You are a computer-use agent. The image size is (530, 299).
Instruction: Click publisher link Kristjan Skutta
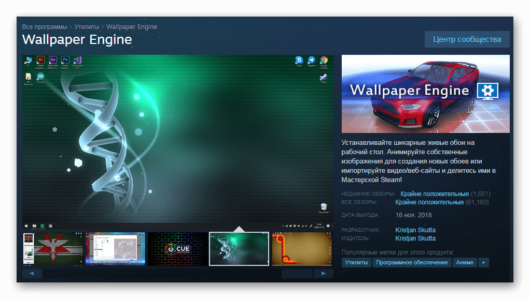(x=415, y=238)
